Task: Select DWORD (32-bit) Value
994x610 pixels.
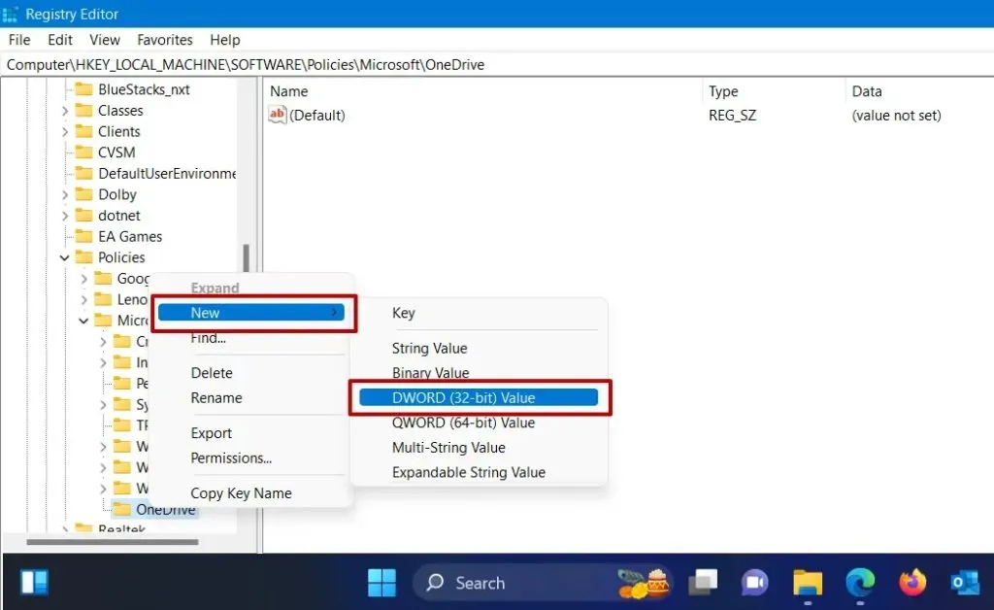Action: tap(479, 397)
